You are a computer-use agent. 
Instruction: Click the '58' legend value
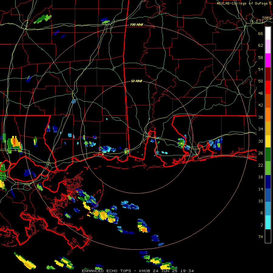pyautogui.click(x=261, y=57)
